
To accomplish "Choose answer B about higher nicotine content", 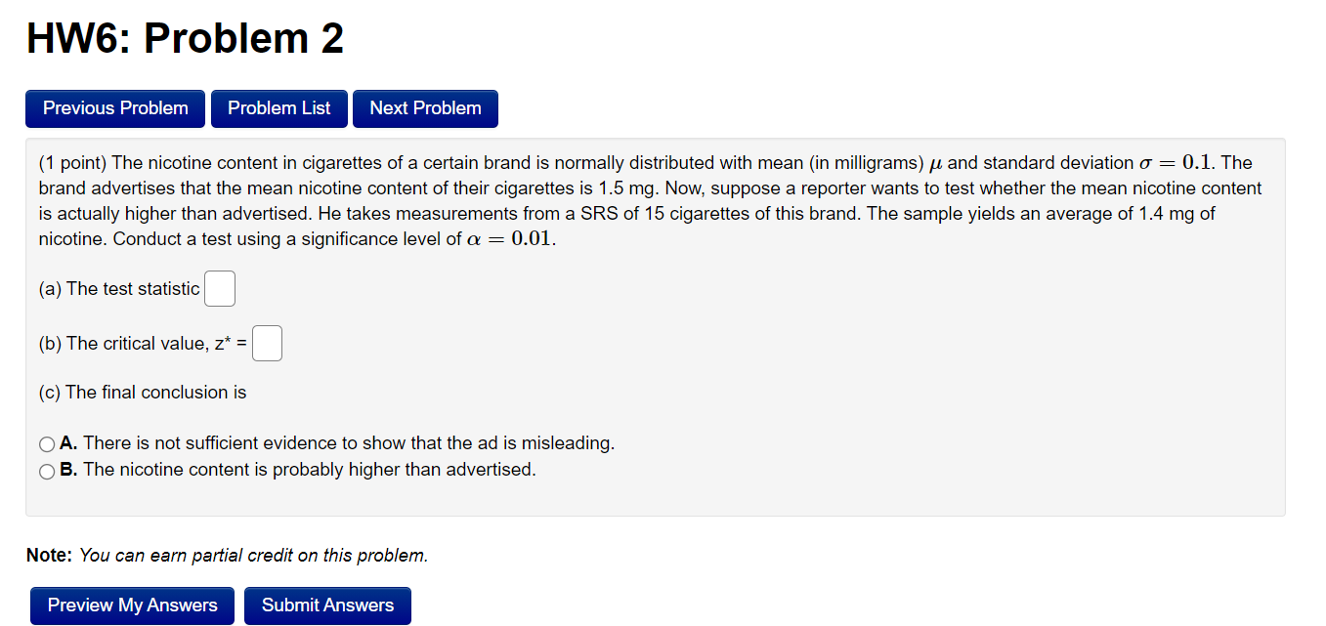I will (x=46, y=471).
